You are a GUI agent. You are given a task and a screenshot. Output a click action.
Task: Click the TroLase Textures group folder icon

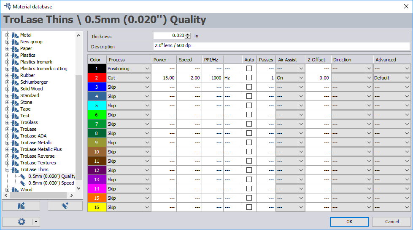pos(15,163)
